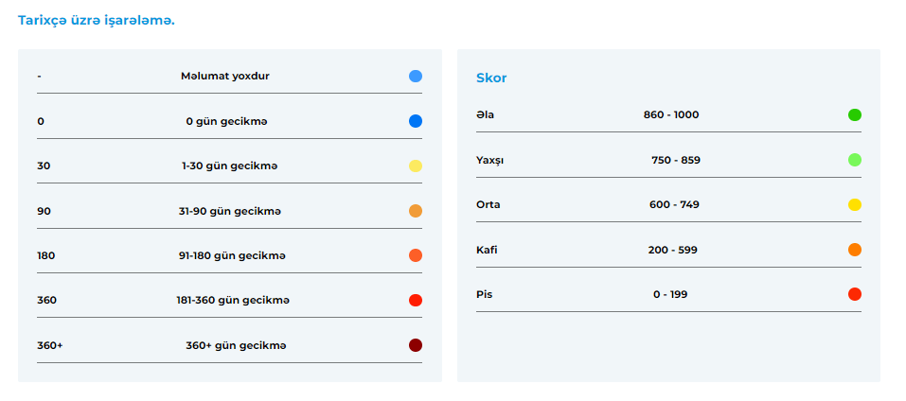
Task: Click the 0 - 199 score range
Action: pyautogui.click(x=670, y=294)
